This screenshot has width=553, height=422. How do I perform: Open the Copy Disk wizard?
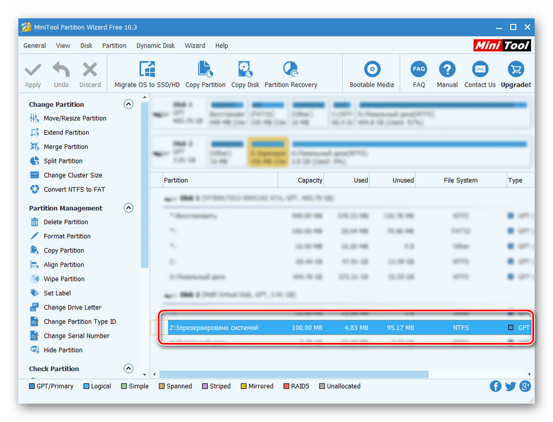pyautogui.click(x=245, y=75)
